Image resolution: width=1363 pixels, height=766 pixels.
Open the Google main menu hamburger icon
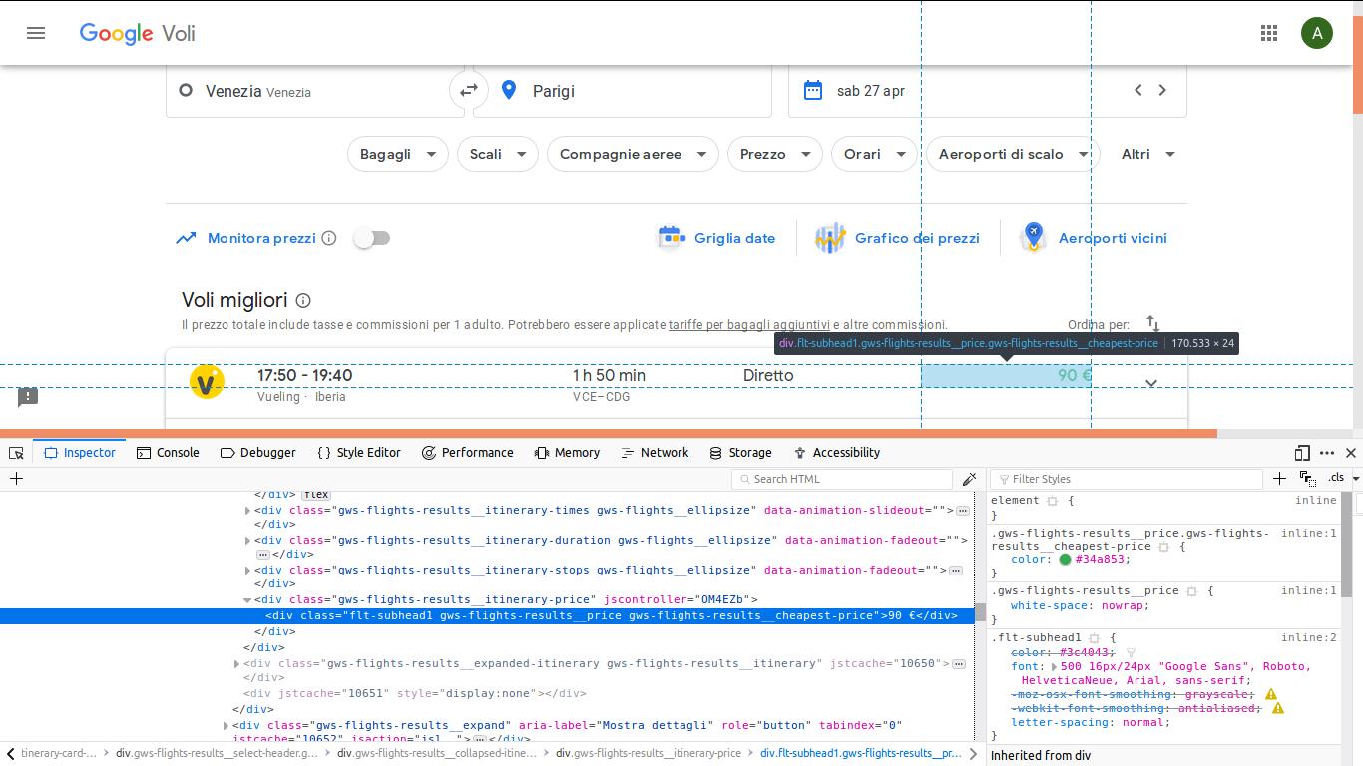36,33
